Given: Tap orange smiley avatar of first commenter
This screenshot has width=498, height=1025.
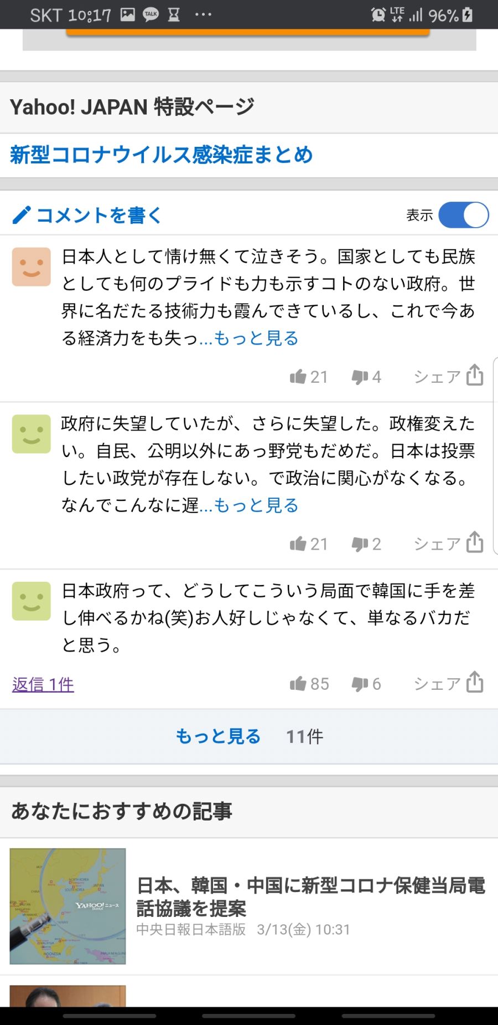Looking at the screenshot, I should (32, 267).
